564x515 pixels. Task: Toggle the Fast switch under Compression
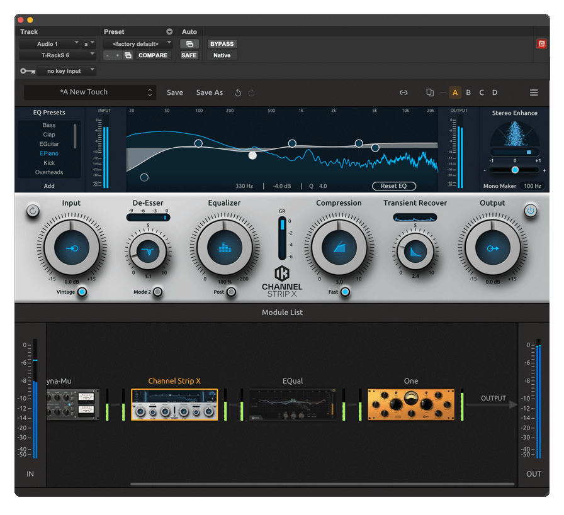(346, 292)
